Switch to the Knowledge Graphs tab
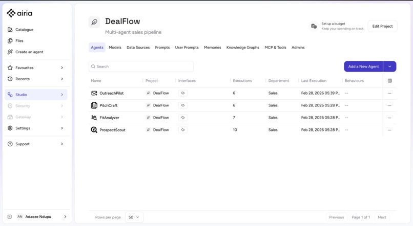Screen dimensions: 413x226 pyautogui.click(x=242, y=48)
